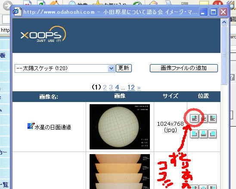Open the 水星の日面通過 sun thumbnail
Viewport: 236px width, 189px height.
[120, 127]
